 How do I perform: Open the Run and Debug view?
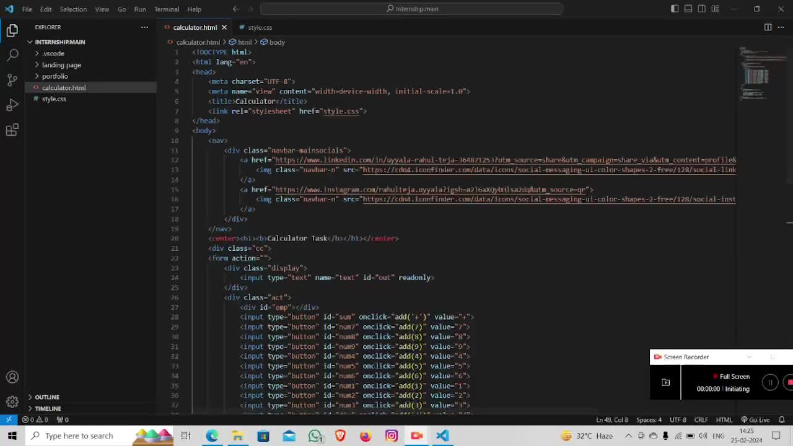point(12,105)
